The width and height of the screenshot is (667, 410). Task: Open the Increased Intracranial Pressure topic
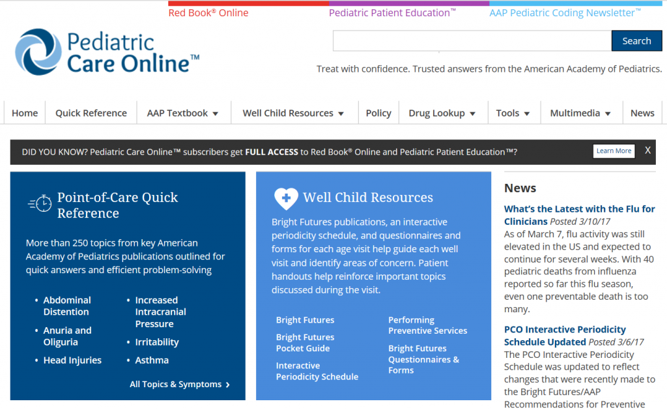coord(160,312)
